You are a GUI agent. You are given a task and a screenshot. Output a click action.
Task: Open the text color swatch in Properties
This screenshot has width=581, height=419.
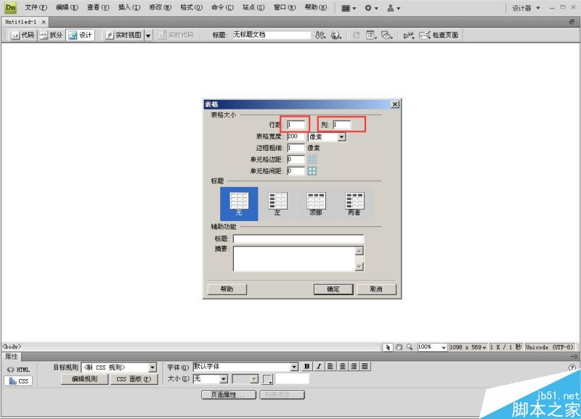click(267, 379)
